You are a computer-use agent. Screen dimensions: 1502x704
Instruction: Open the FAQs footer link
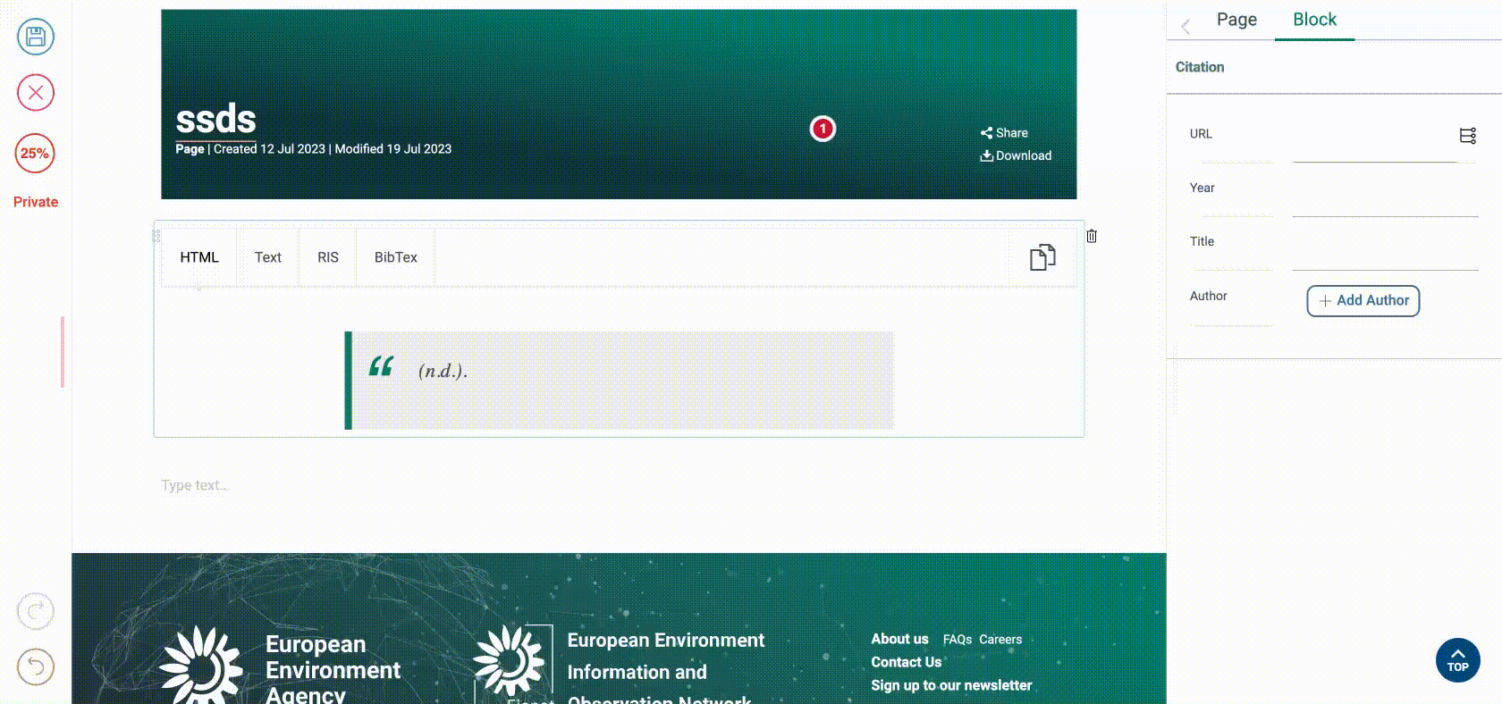point(958,640)
